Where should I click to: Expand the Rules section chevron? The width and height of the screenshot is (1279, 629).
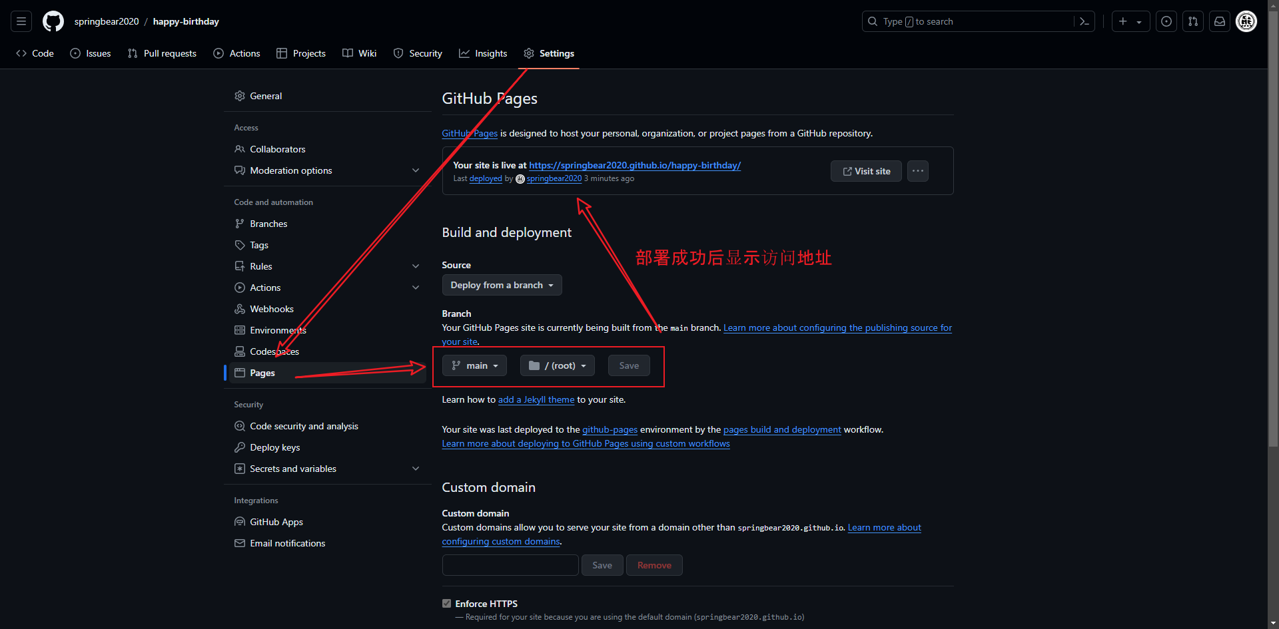pos(416,266)
